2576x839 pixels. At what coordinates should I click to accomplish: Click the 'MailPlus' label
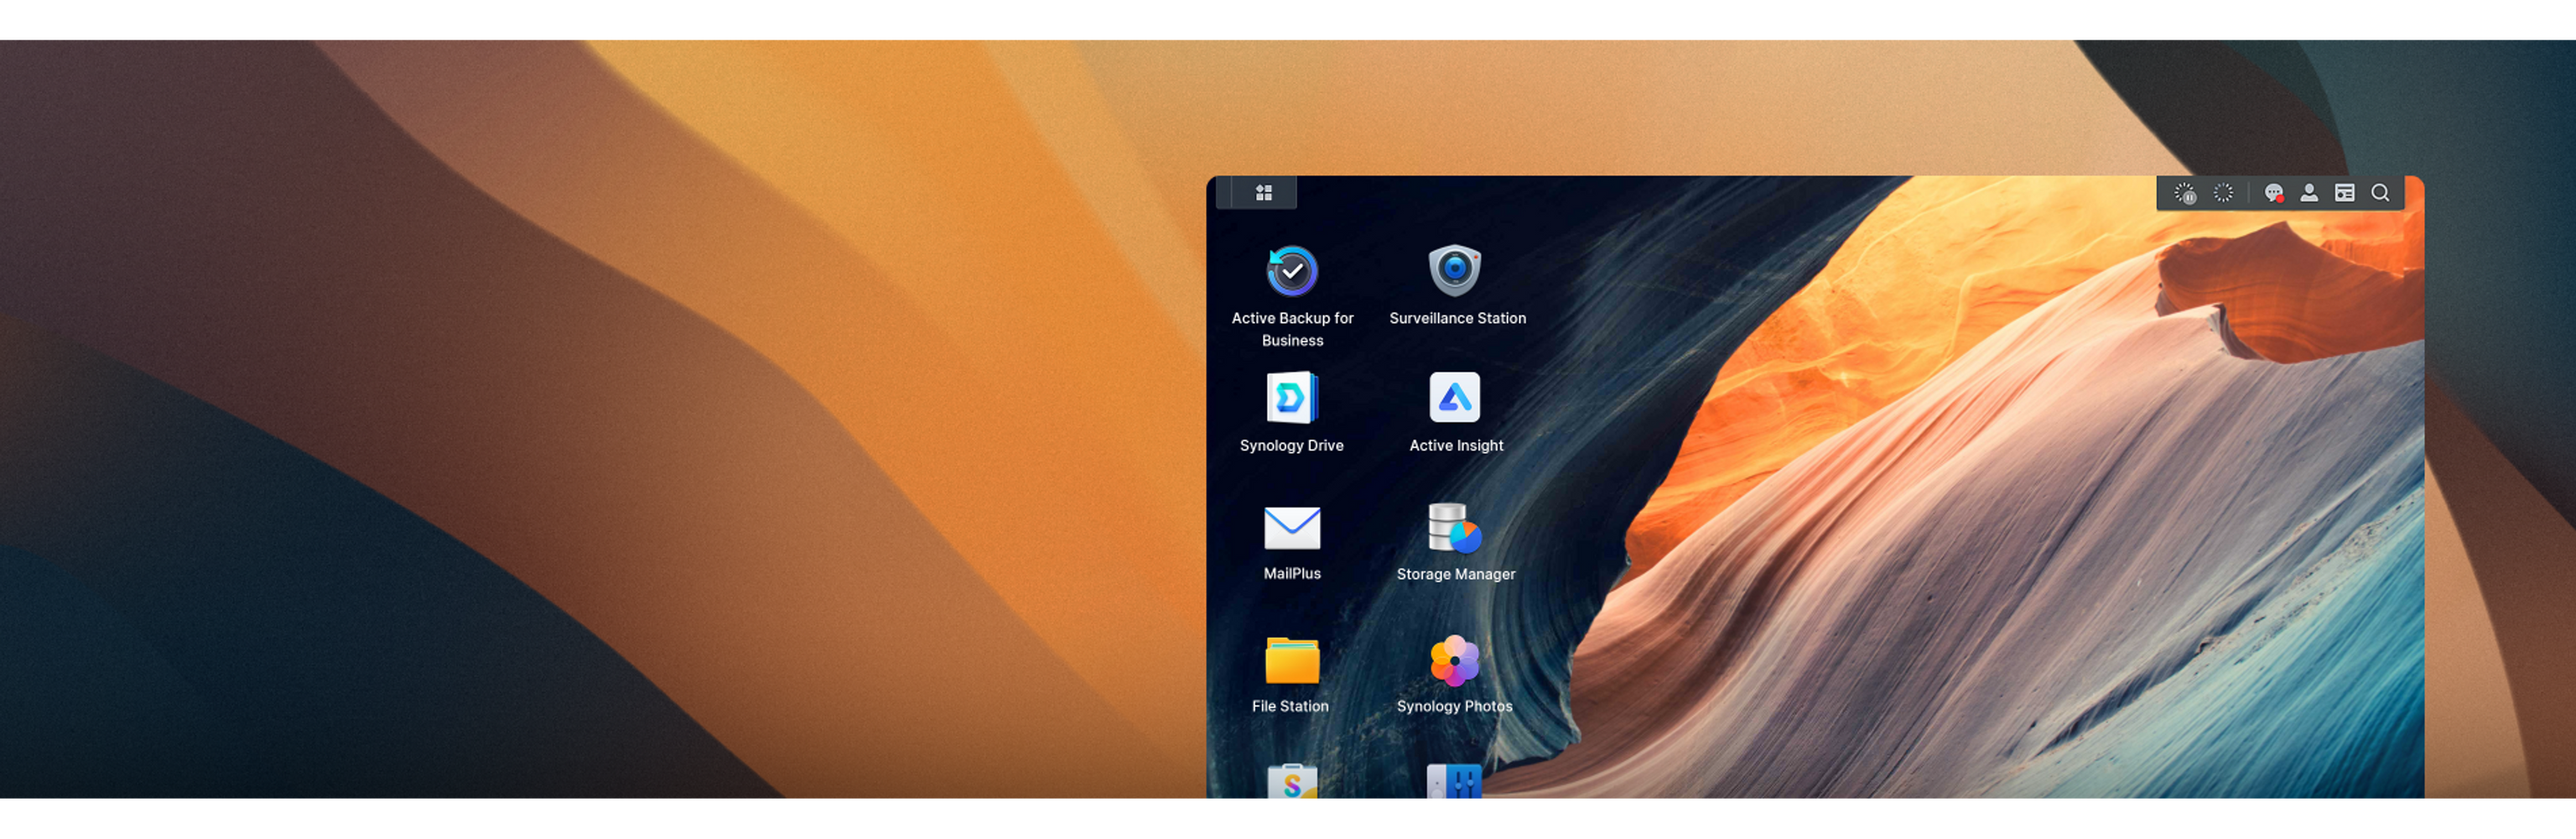point(1292,574)
